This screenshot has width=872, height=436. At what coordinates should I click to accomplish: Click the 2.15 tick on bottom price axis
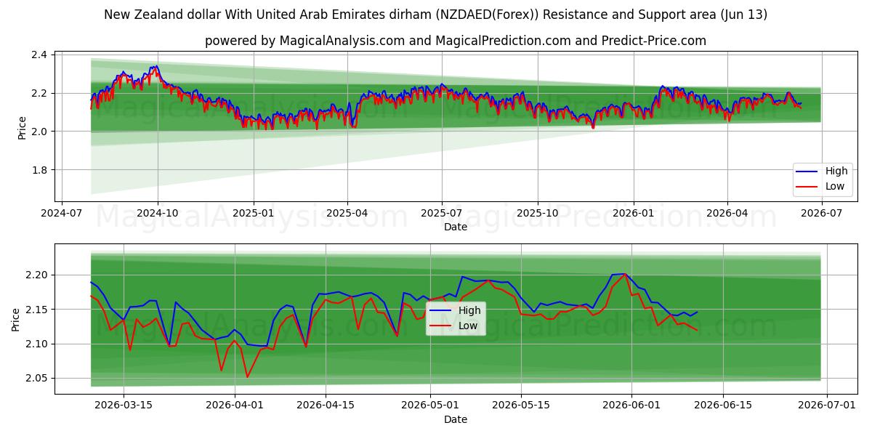click(37, 310)
